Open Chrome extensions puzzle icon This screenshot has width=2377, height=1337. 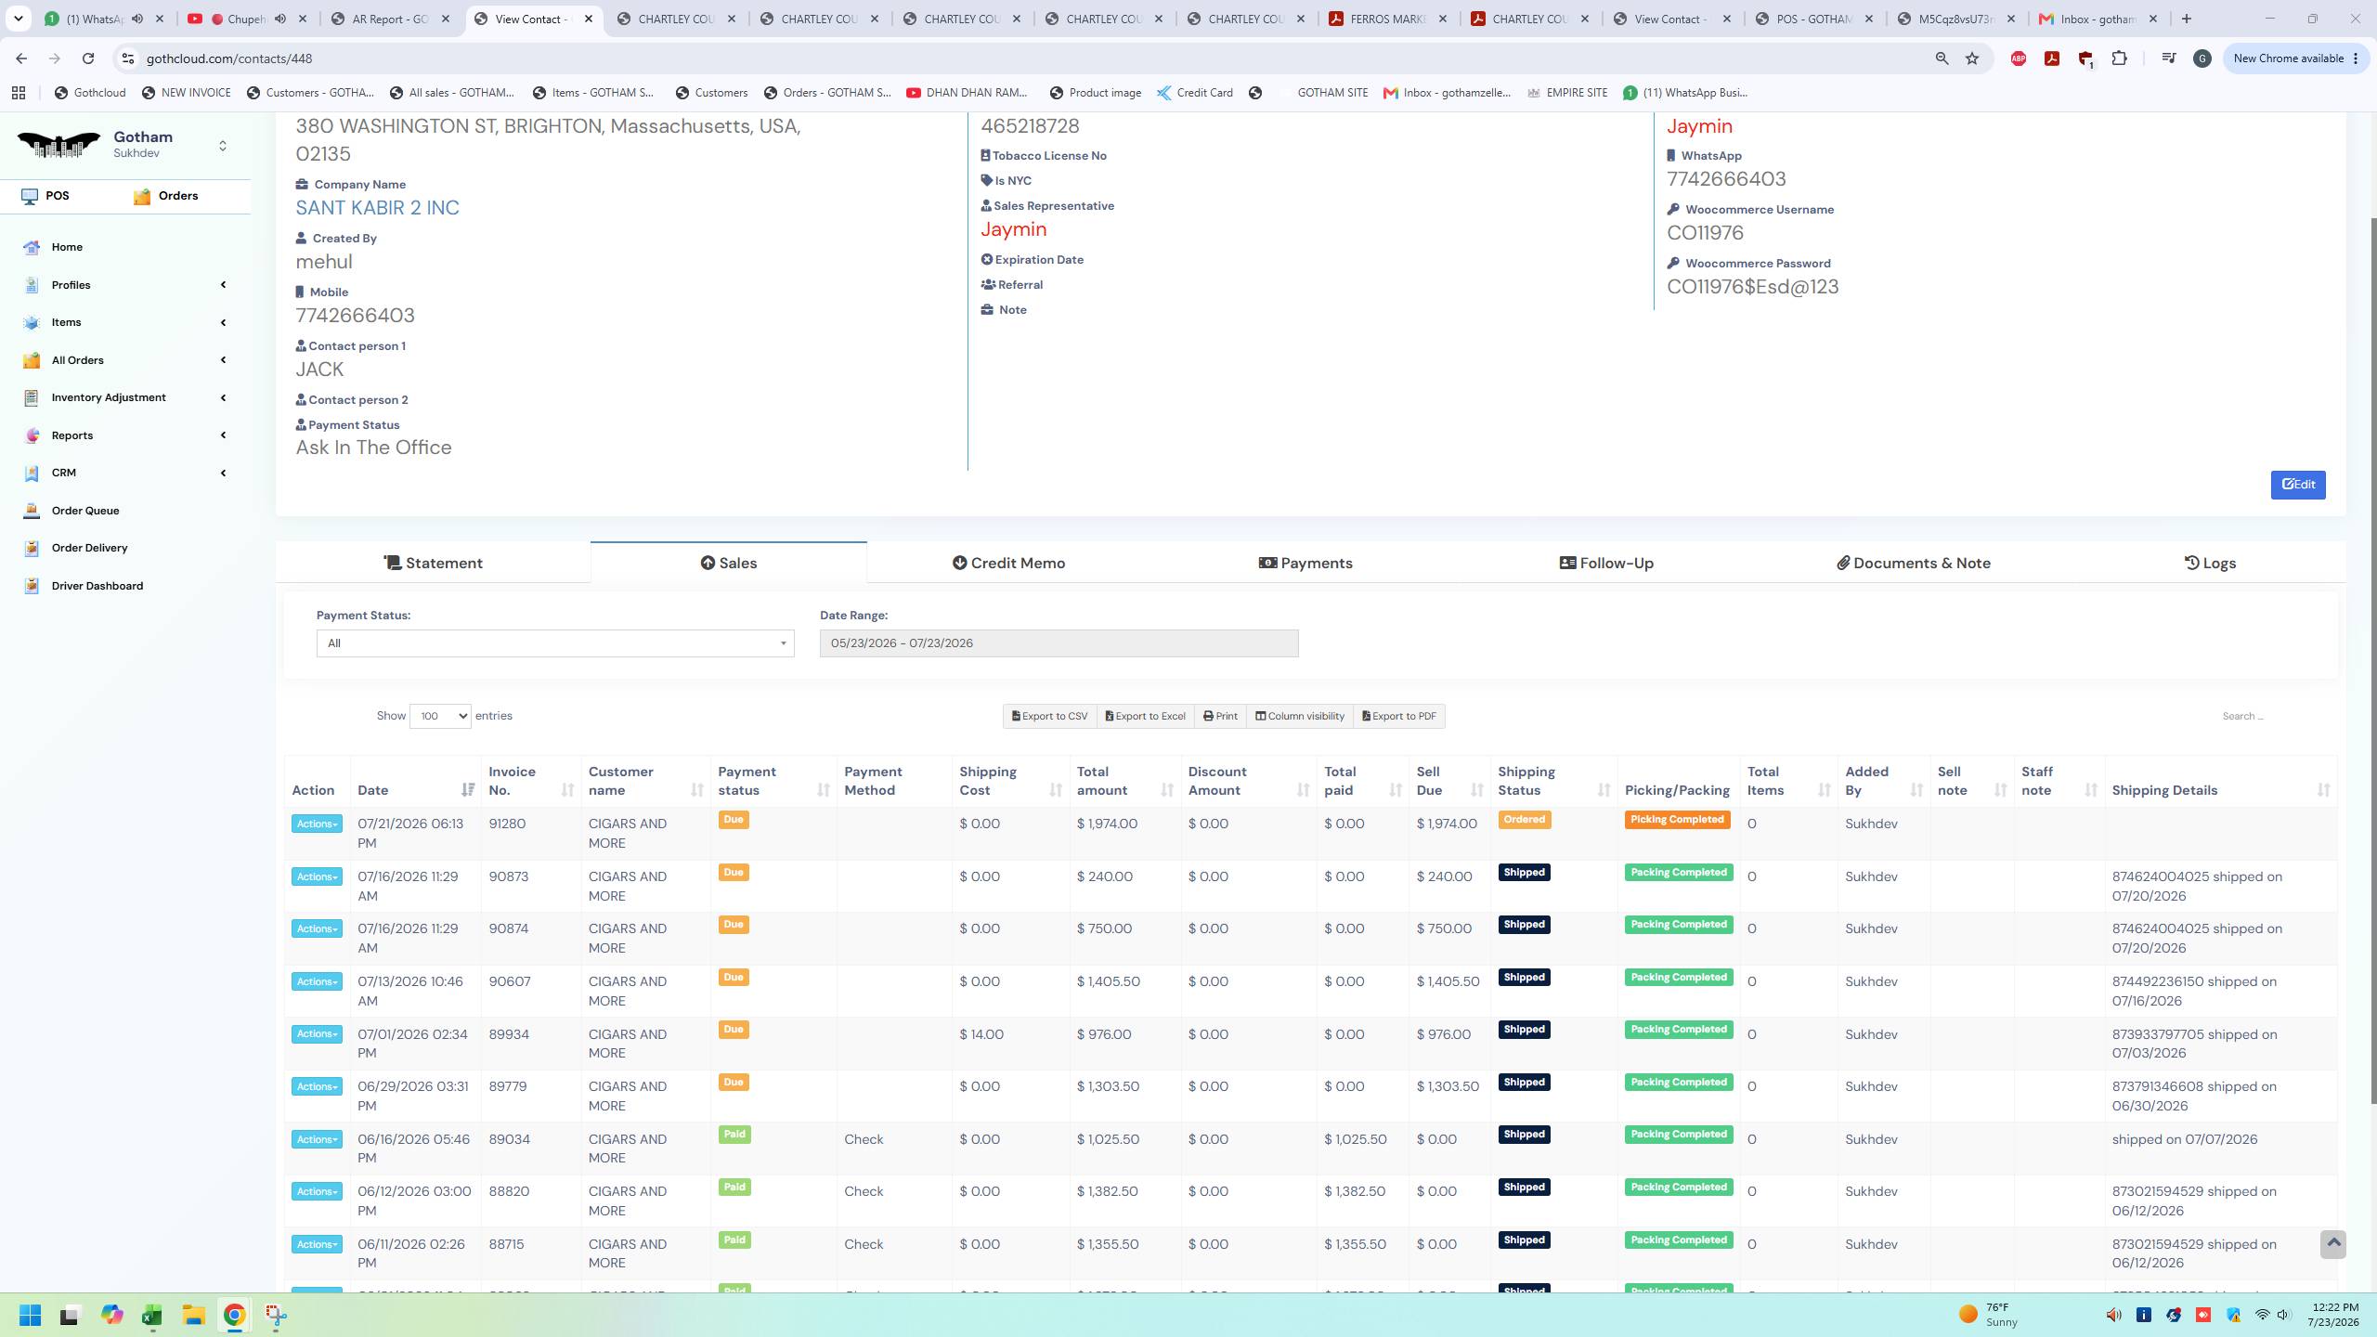click(x=2119, y=58)
